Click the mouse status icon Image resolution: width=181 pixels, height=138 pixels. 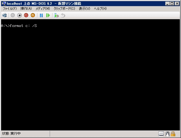tap(168, 134)
